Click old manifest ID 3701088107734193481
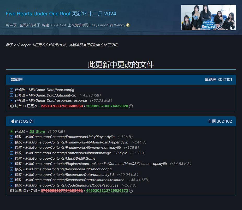 click(62, 191)
